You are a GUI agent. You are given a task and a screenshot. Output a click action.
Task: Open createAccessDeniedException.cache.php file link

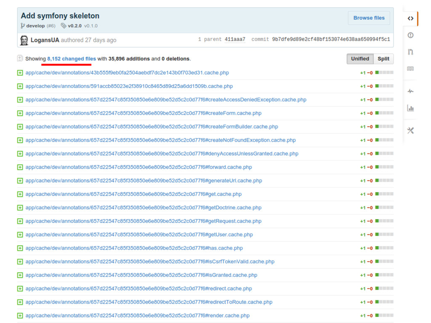pyautogui.click(x=166, y=100)
